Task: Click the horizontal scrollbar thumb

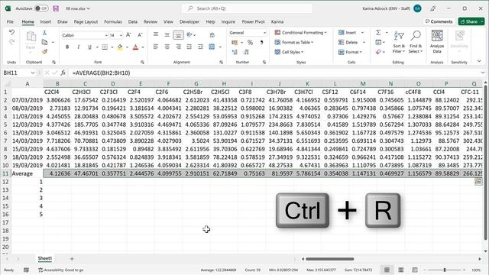Action: (x=329, y=259)
